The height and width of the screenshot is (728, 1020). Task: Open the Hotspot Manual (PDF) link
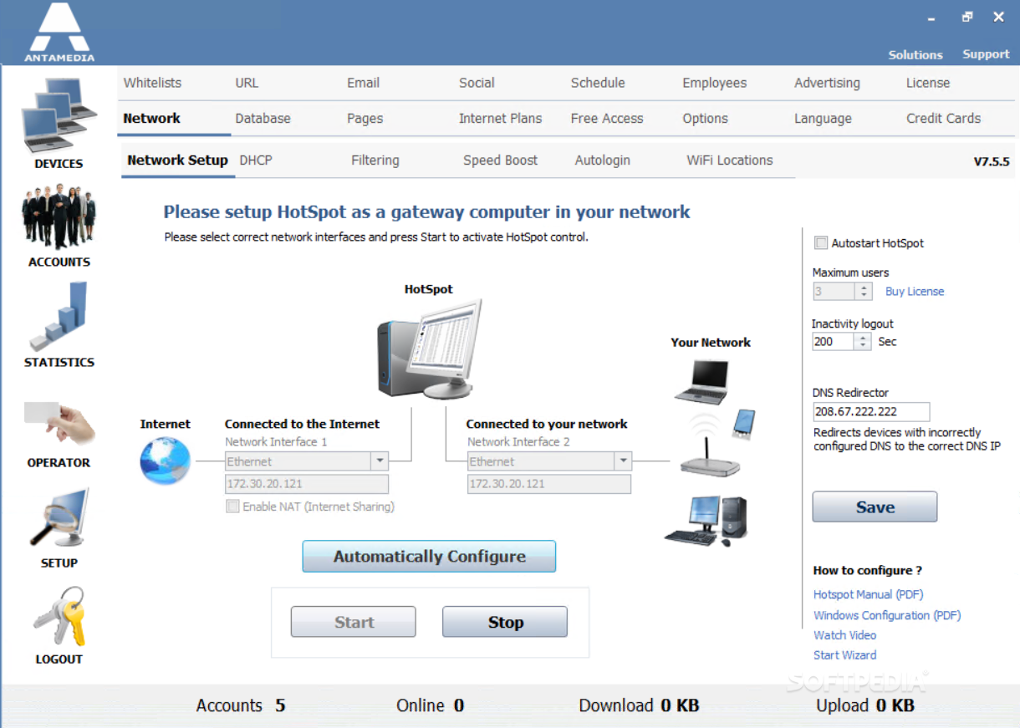(868, 594)
